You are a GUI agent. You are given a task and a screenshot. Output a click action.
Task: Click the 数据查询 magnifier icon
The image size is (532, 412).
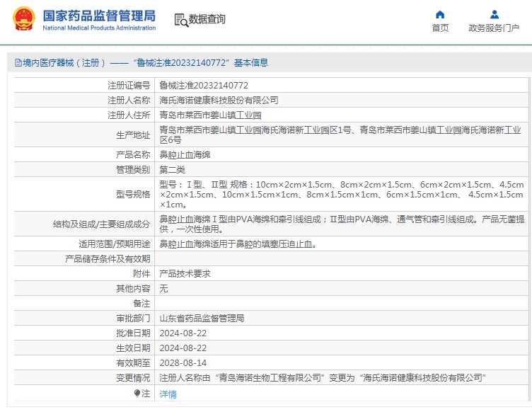pos(180,20)
